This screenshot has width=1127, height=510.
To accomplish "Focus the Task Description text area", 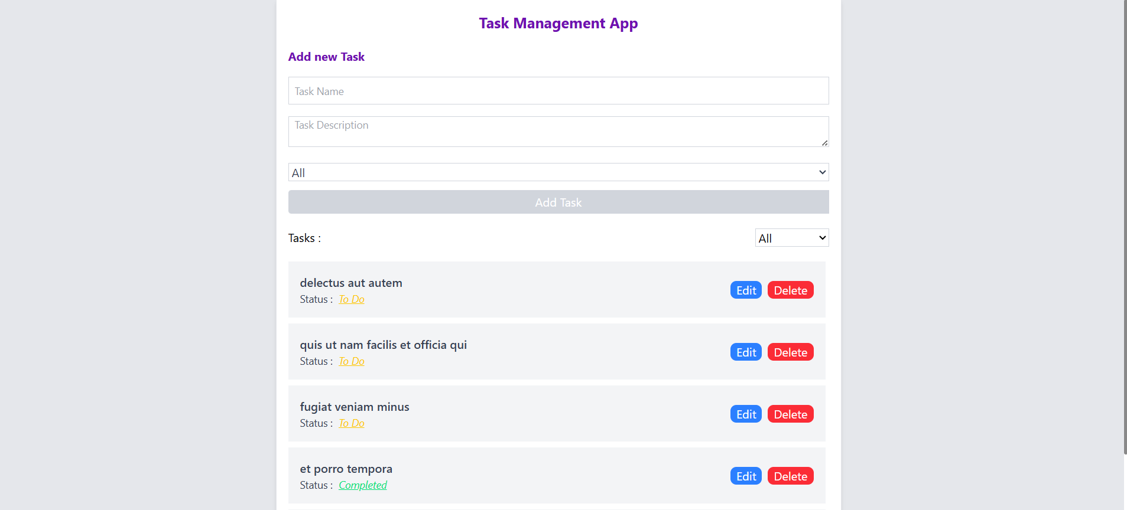I will tap(558, 132).
